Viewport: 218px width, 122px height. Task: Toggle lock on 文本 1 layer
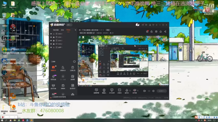pos(54,37)
